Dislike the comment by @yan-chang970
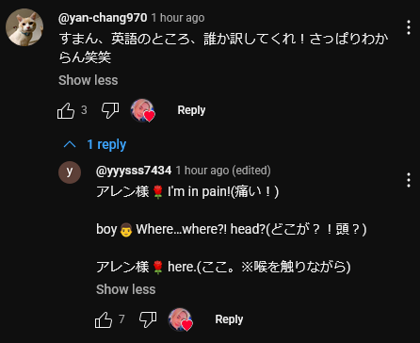The image size is (420, 343). pos(110,110)
